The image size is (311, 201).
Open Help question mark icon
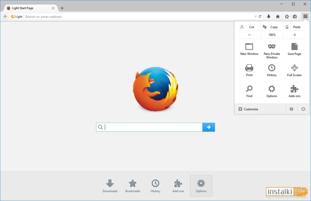[291, 109]
